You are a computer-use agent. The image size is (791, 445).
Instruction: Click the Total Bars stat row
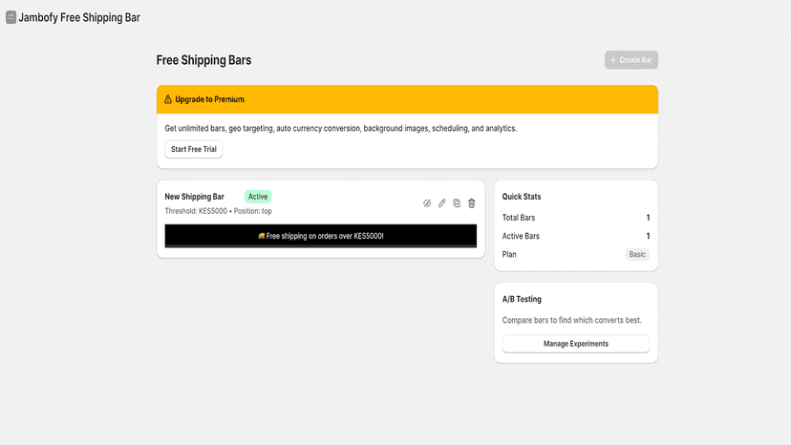(x=576, y=218)
